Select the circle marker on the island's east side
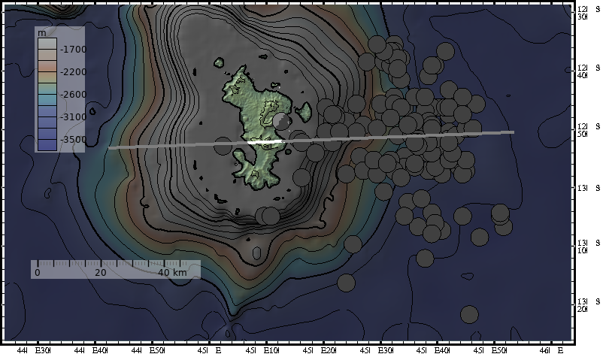Screen dimensions: 603x357 (282, 122)
